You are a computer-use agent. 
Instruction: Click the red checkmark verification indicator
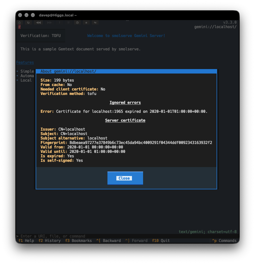click(19, 27)
